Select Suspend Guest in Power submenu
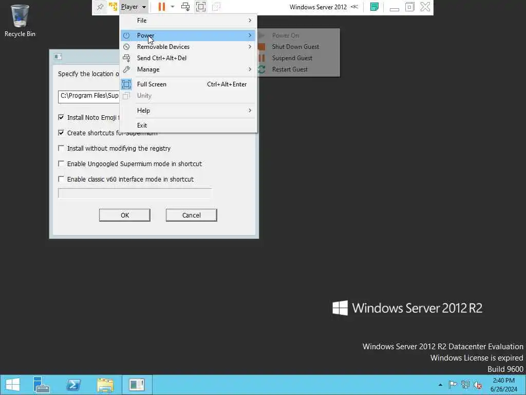The image size is (526, 395). click(298, 58)
